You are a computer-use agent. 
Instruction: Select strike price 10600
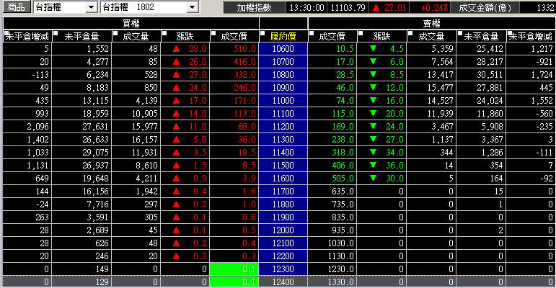pyautogui.click(x=283, y=49)
